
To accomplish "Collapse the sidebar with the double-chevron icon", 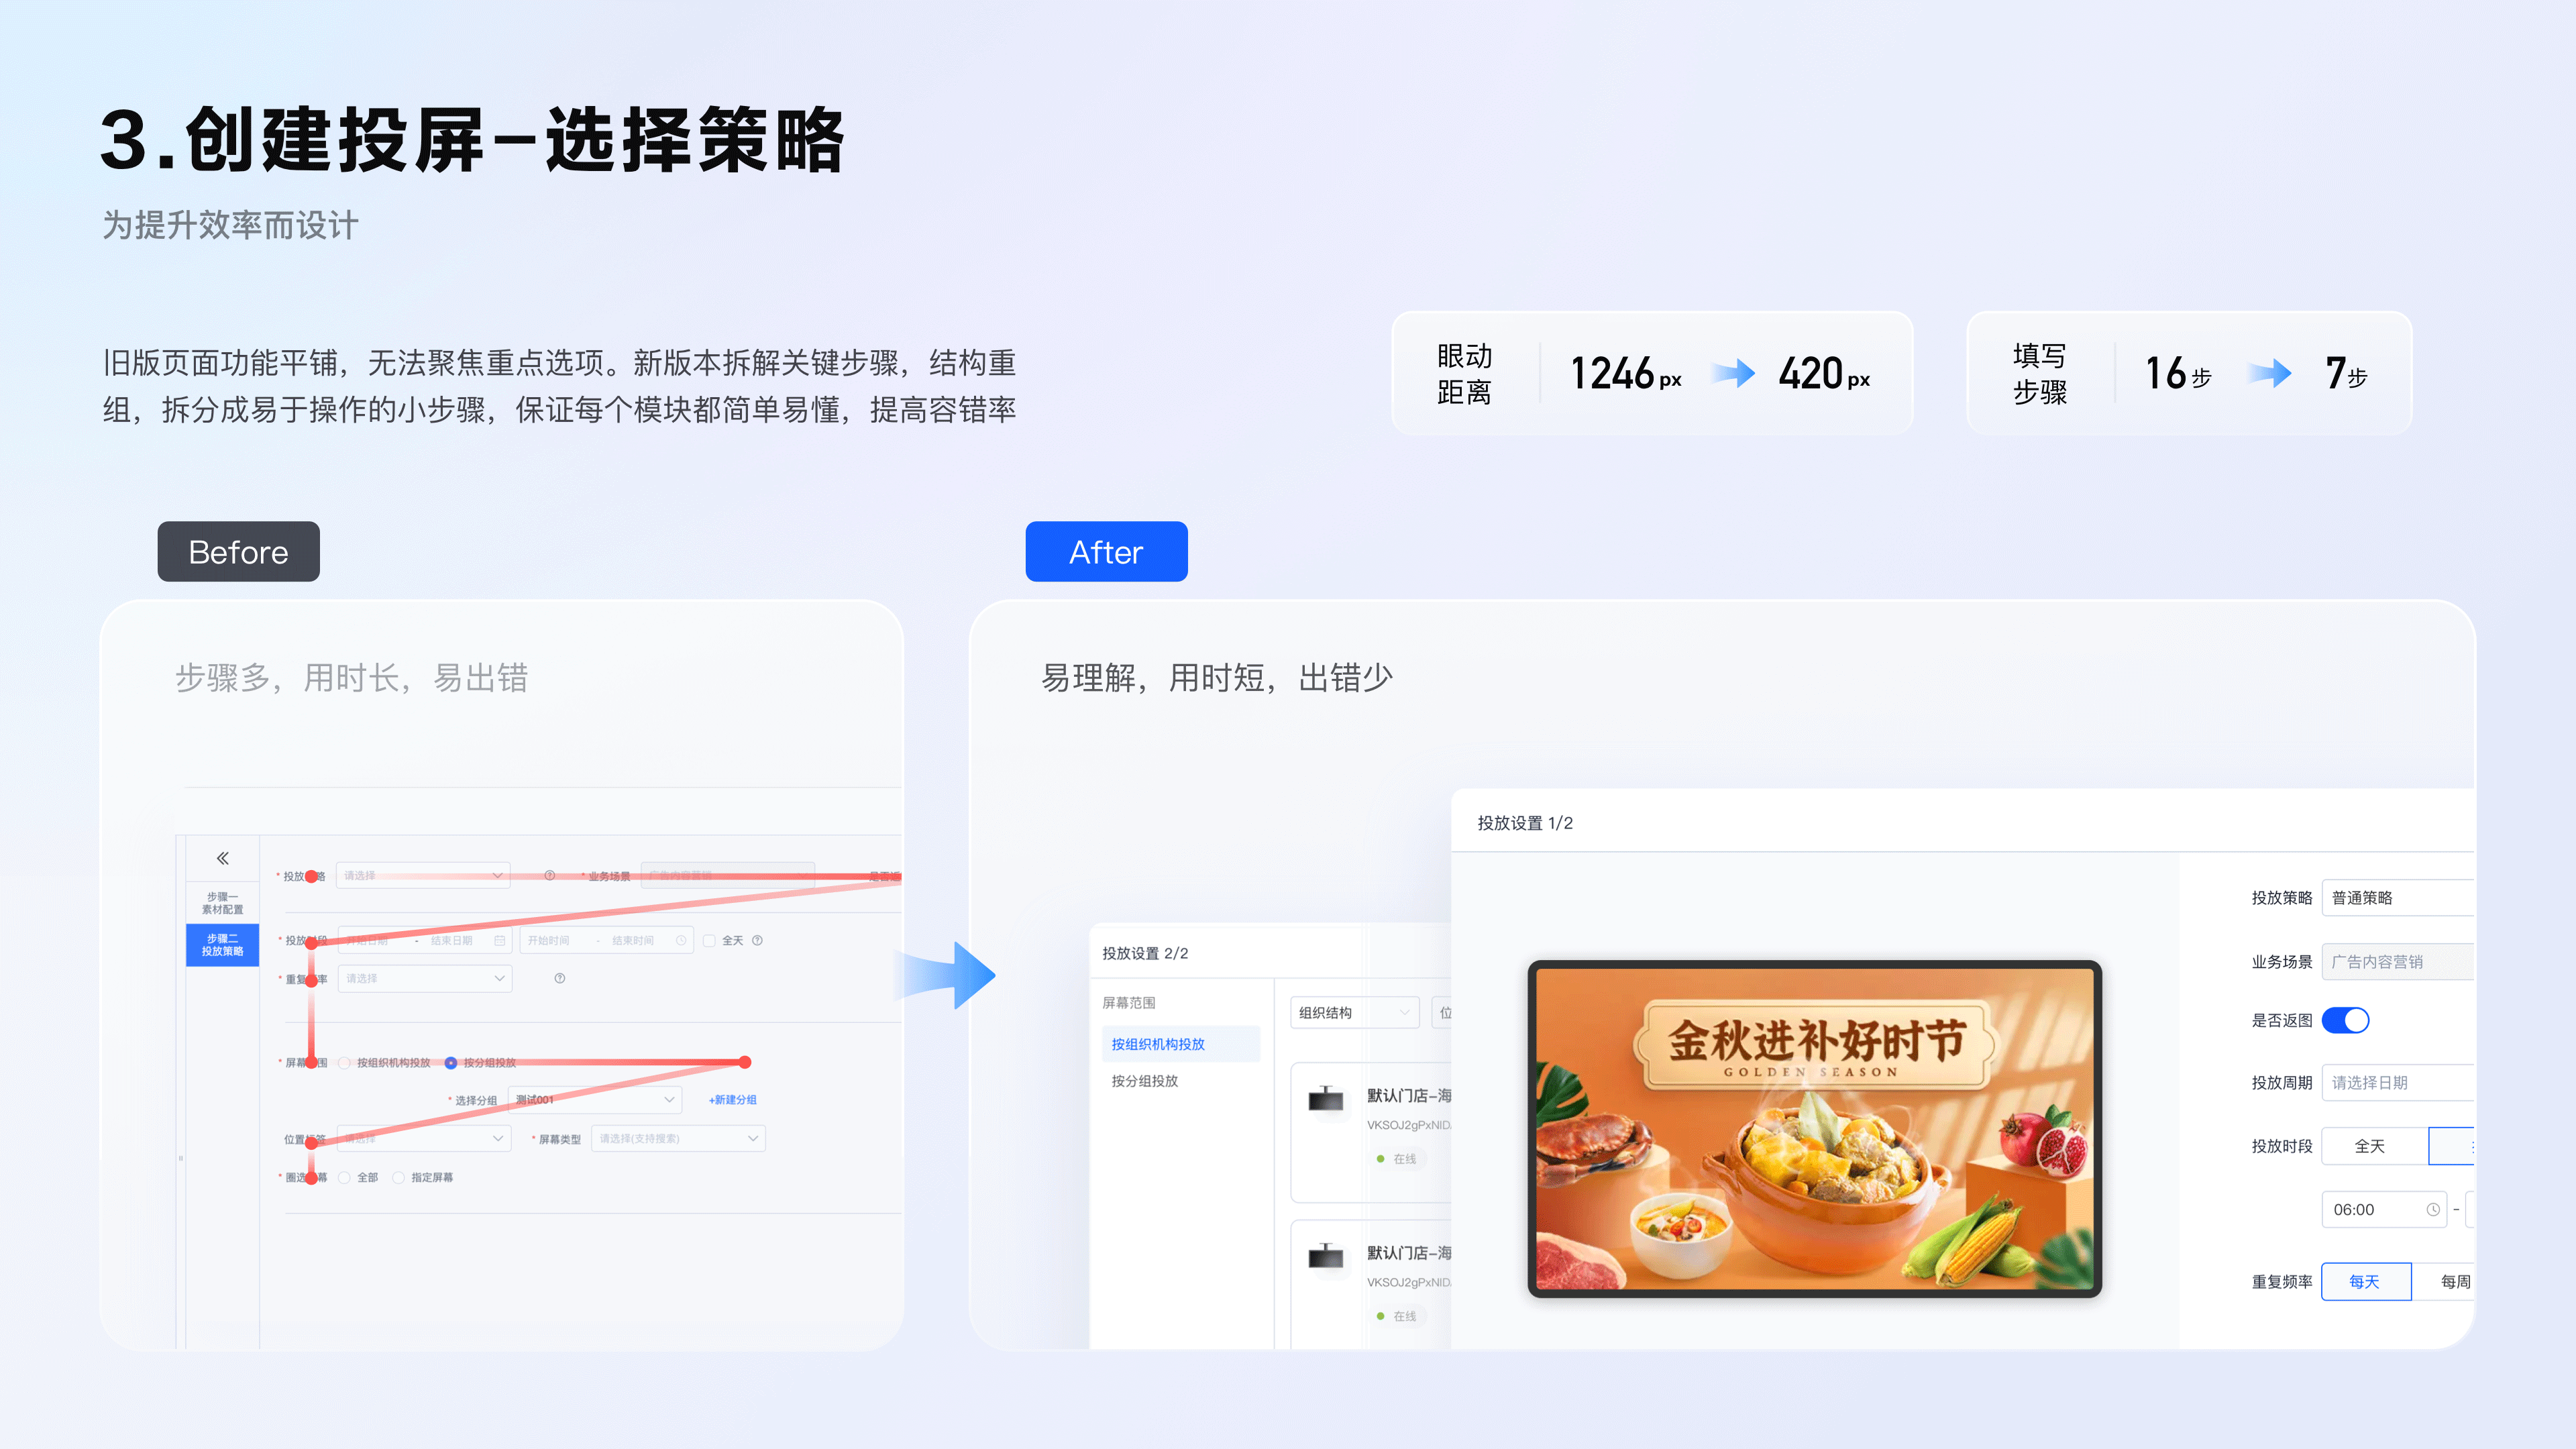I will click(222, 858).
